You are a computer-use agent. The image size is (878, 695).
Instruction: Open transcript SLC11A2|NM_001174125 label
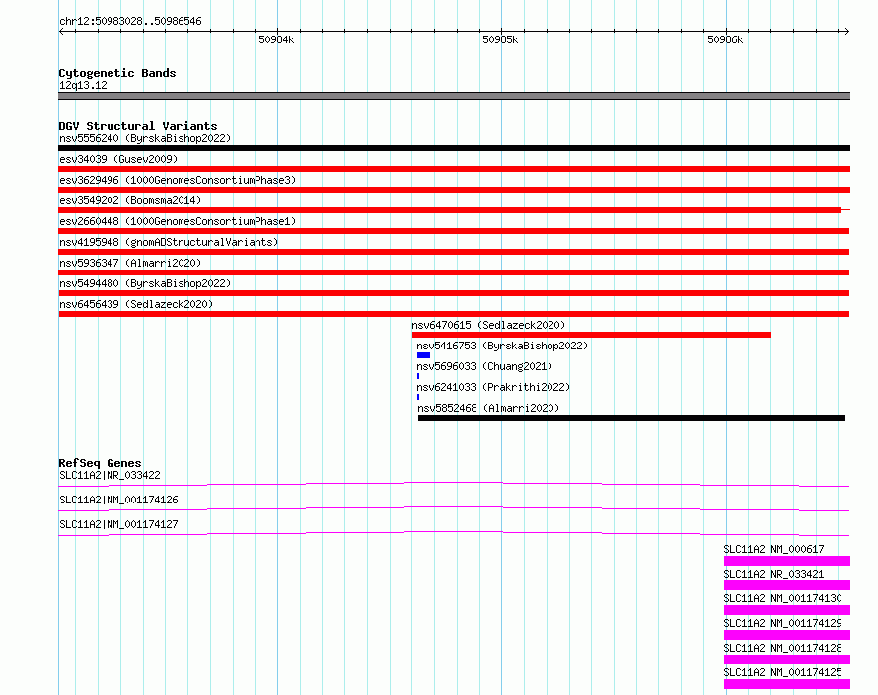pos(783,672)
